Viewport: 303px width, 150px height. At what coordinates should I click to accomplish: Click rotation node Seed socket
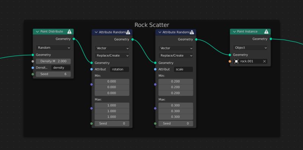[92, 123]
